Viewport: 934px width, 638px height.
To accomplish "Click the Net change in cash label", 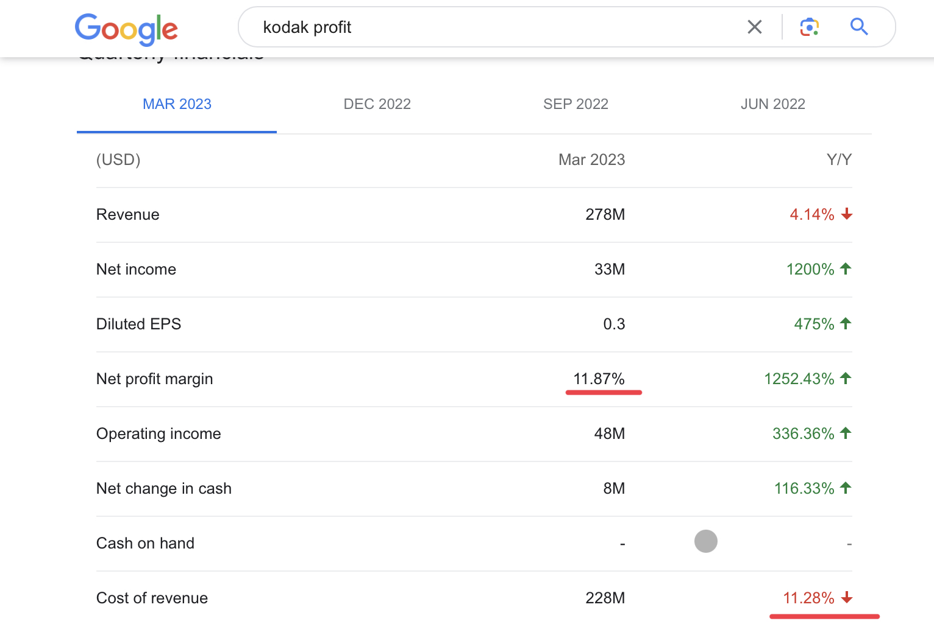I will tap(164, 488).
